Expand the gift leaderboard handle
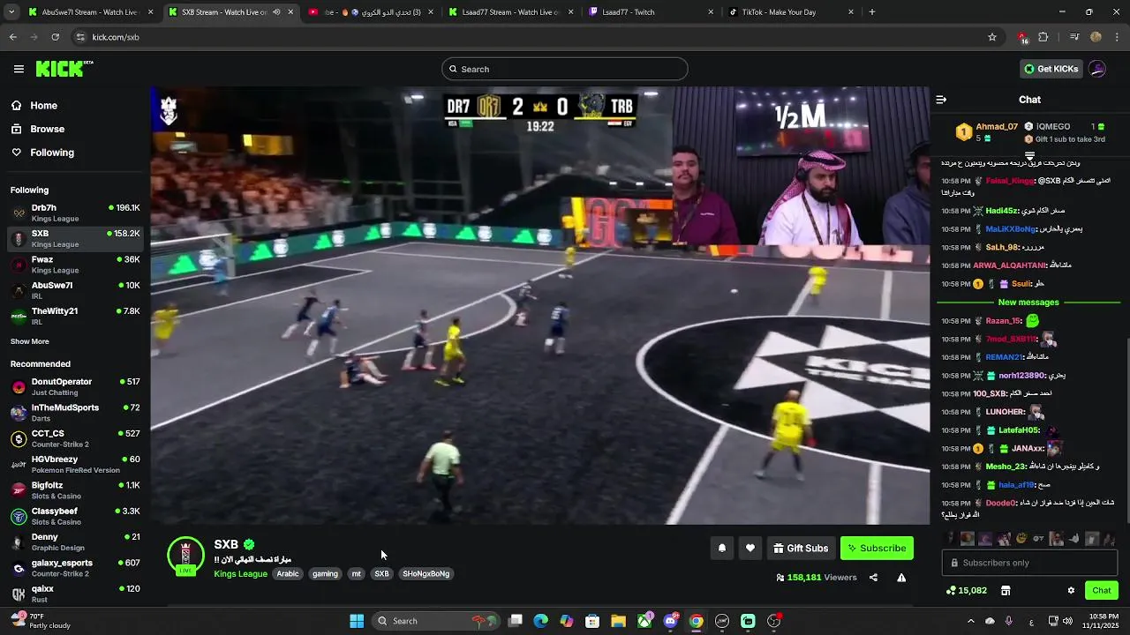Viewport: 1130px width, 635px height. point(1029,154)
